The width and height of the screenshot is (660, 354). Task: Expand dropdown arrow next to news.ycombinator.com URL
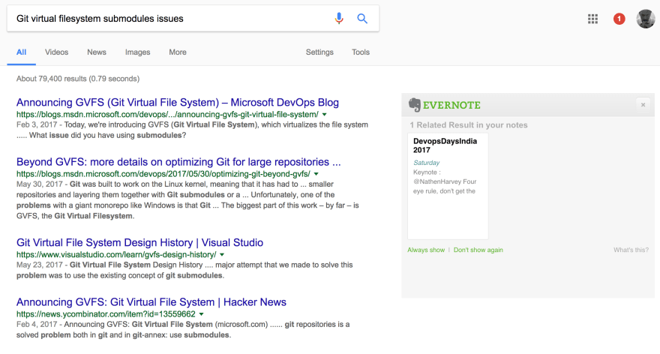(x=201, y=314)
